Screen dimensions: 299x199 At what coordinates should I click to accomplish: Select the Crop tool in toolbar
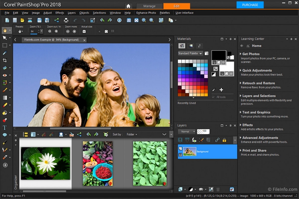[5, 60]
